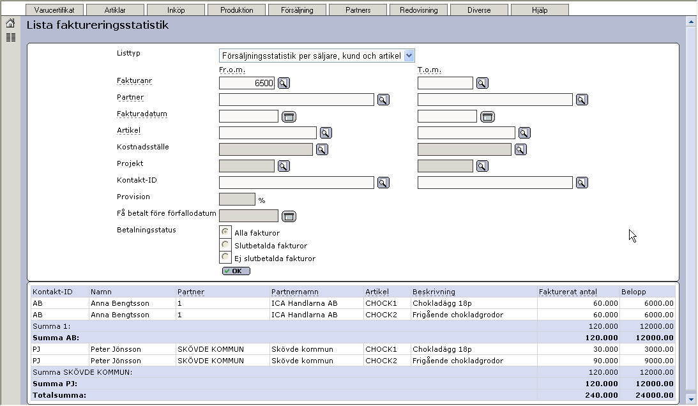Click Kontakt-ID column header in results
Viewport: 698px width, 406px height.
tap(52, 292)
